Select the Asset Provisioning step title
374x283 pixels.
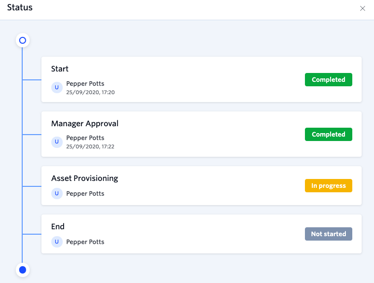pyautogui.click(x=85, y=178)
